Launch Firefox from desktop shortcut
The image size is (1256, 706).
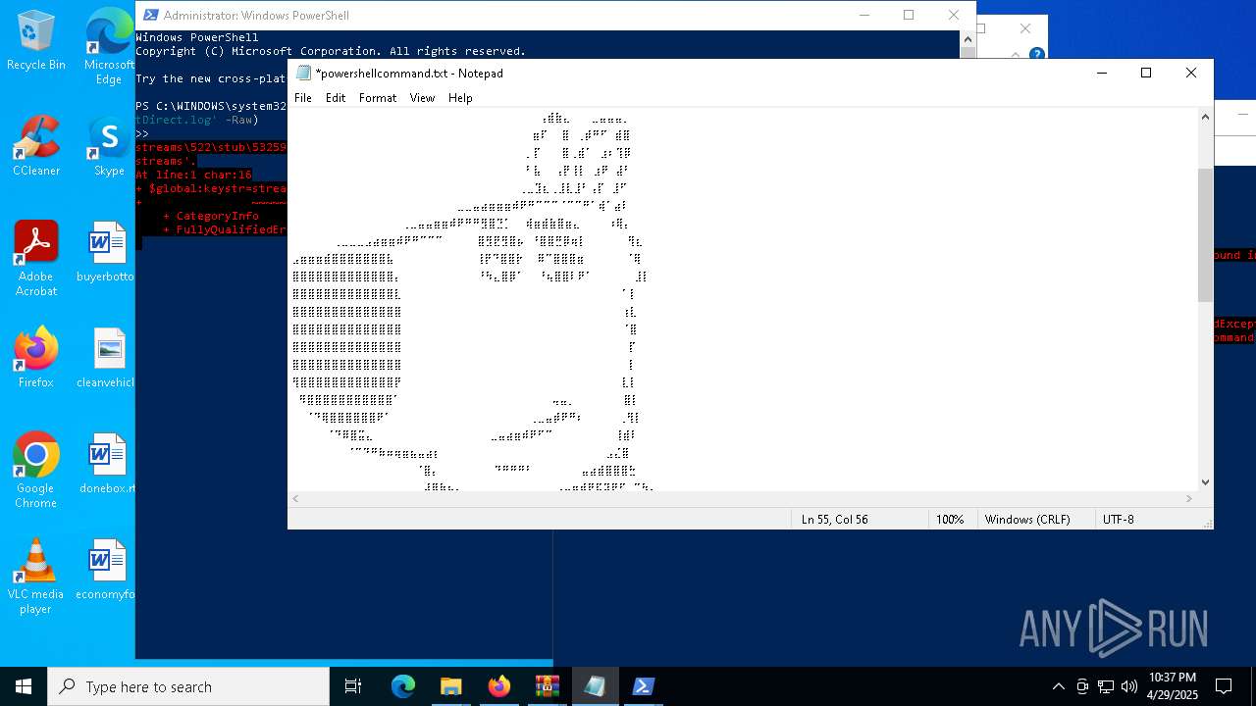tap(36, 358)
